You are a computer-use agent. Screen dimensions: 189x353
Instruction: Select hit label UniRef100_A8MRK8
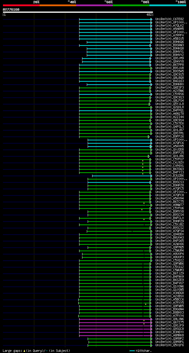(x=170, y=336)
